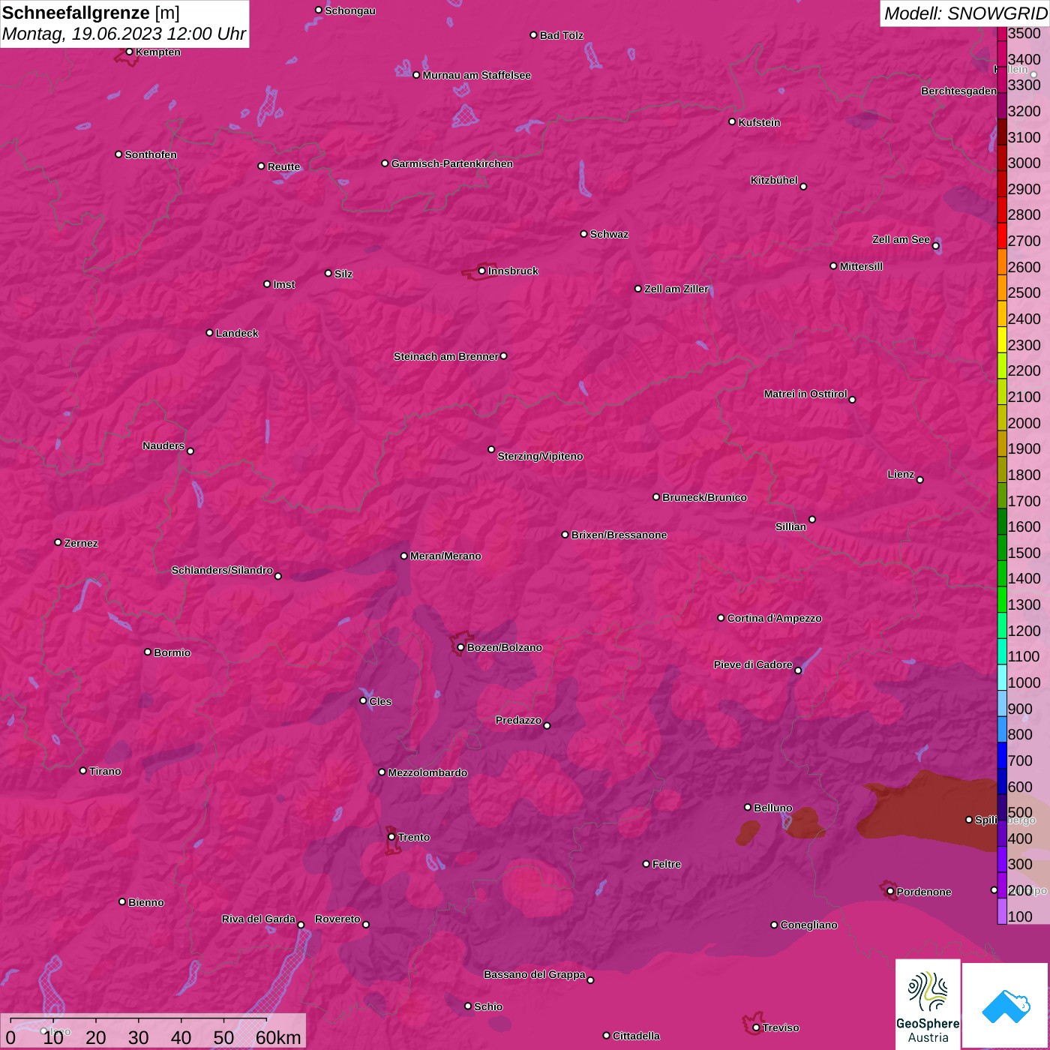Click the Cortina d'Ampezzo marker

tap(721, 618)
